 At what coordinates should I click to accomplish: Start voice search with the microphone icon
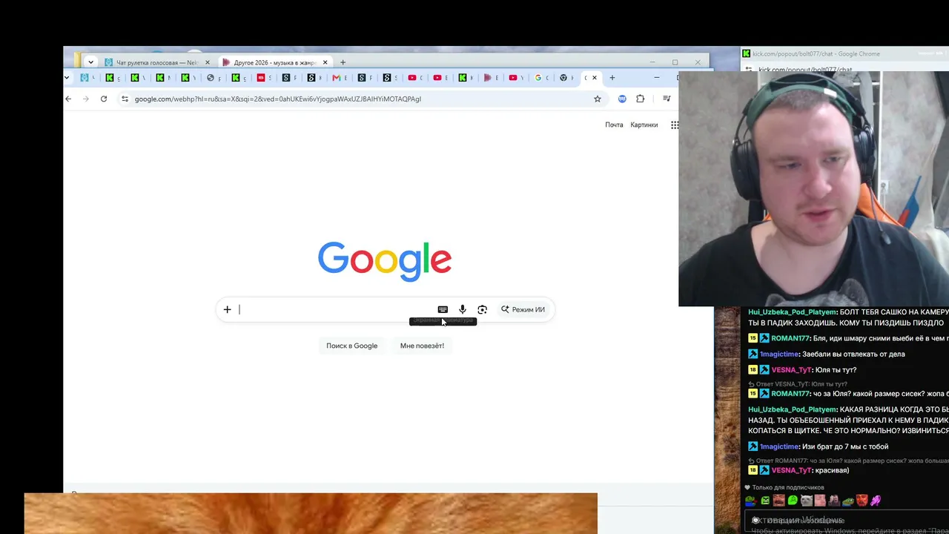pos(463,309)
